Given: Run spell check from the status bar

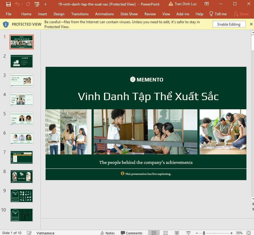Looking at the screenshot, I should point(29,233).
